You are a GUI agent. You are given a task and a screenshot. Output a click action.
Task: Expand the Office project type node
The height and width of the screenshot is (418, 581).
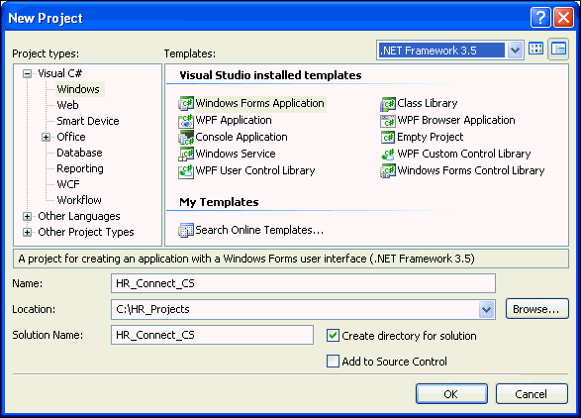46,138
